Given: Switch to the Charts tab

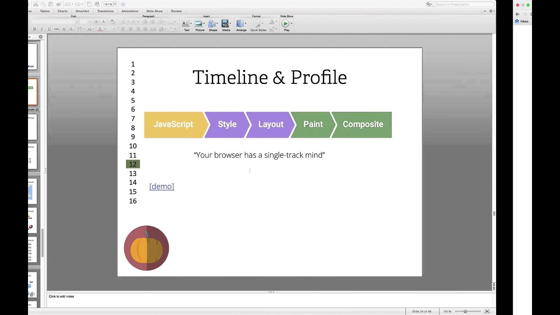Looking at the screenshot, I should [63, 11].
